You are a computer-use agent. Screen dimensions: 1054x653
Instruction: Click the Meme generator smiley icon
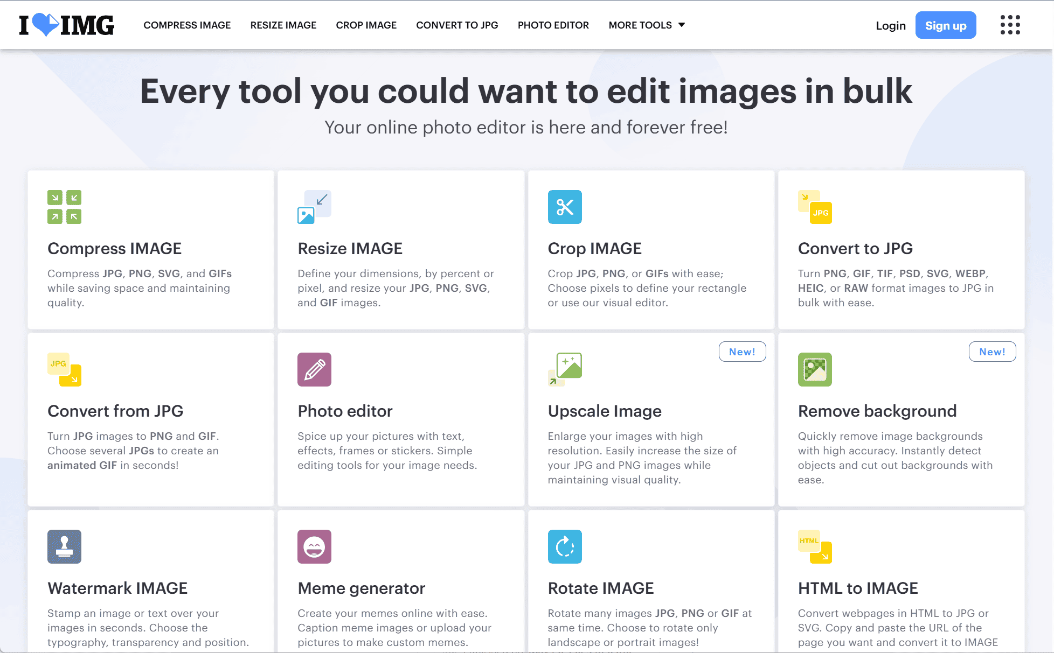314,546
